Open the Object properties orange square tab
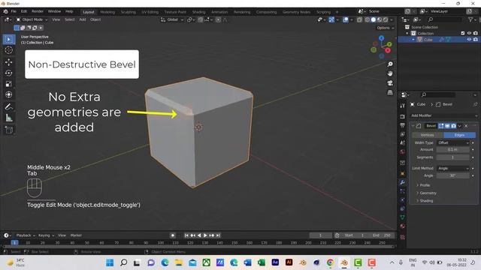The height and width of the screenshot is (270, 481). pos(403,173)
